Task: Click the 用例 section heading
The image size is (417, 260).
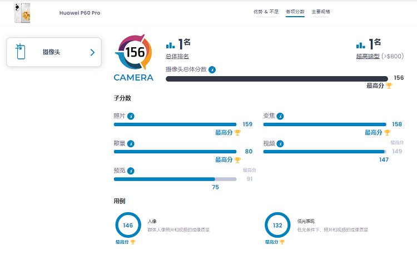Action: [x=120, y=201]
